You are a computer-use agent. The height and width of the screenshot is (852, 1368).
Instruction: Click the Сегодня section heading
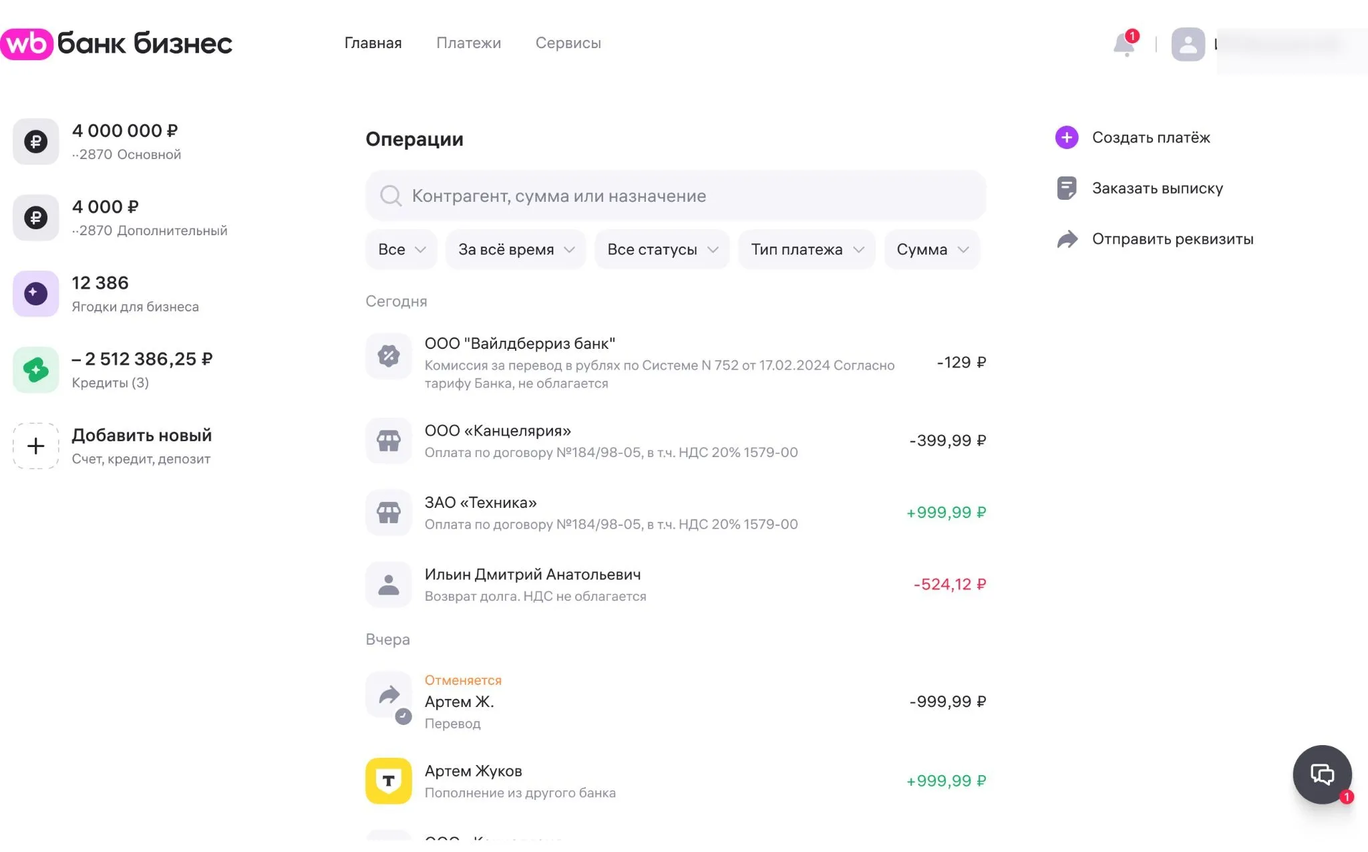point(396,301)
